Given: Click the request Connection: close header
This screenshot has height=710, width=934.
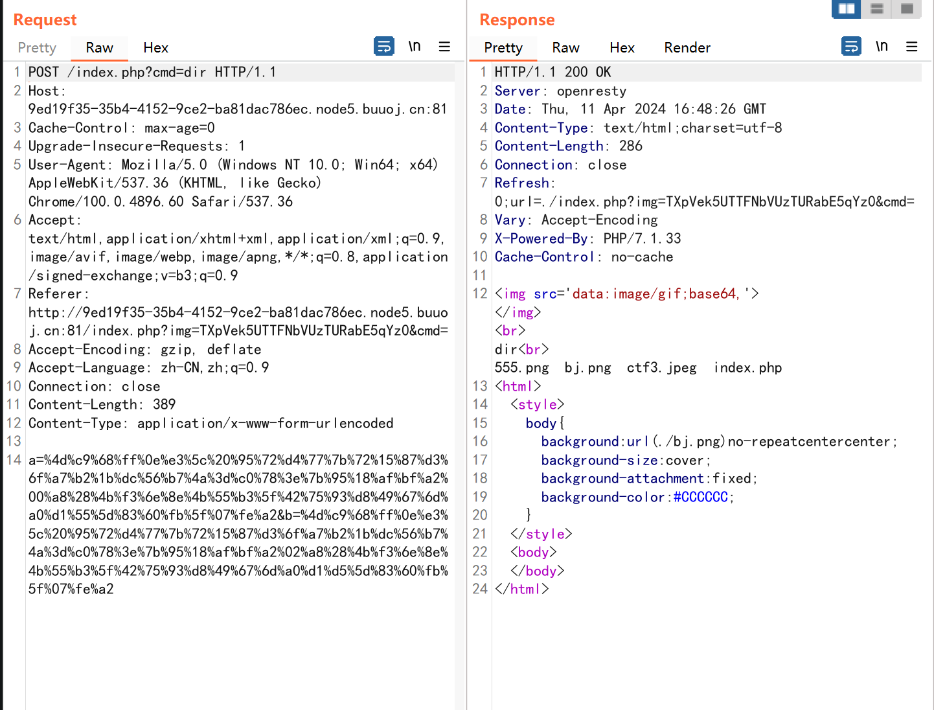Looking at the screenshot, I should tap(95, 386).
